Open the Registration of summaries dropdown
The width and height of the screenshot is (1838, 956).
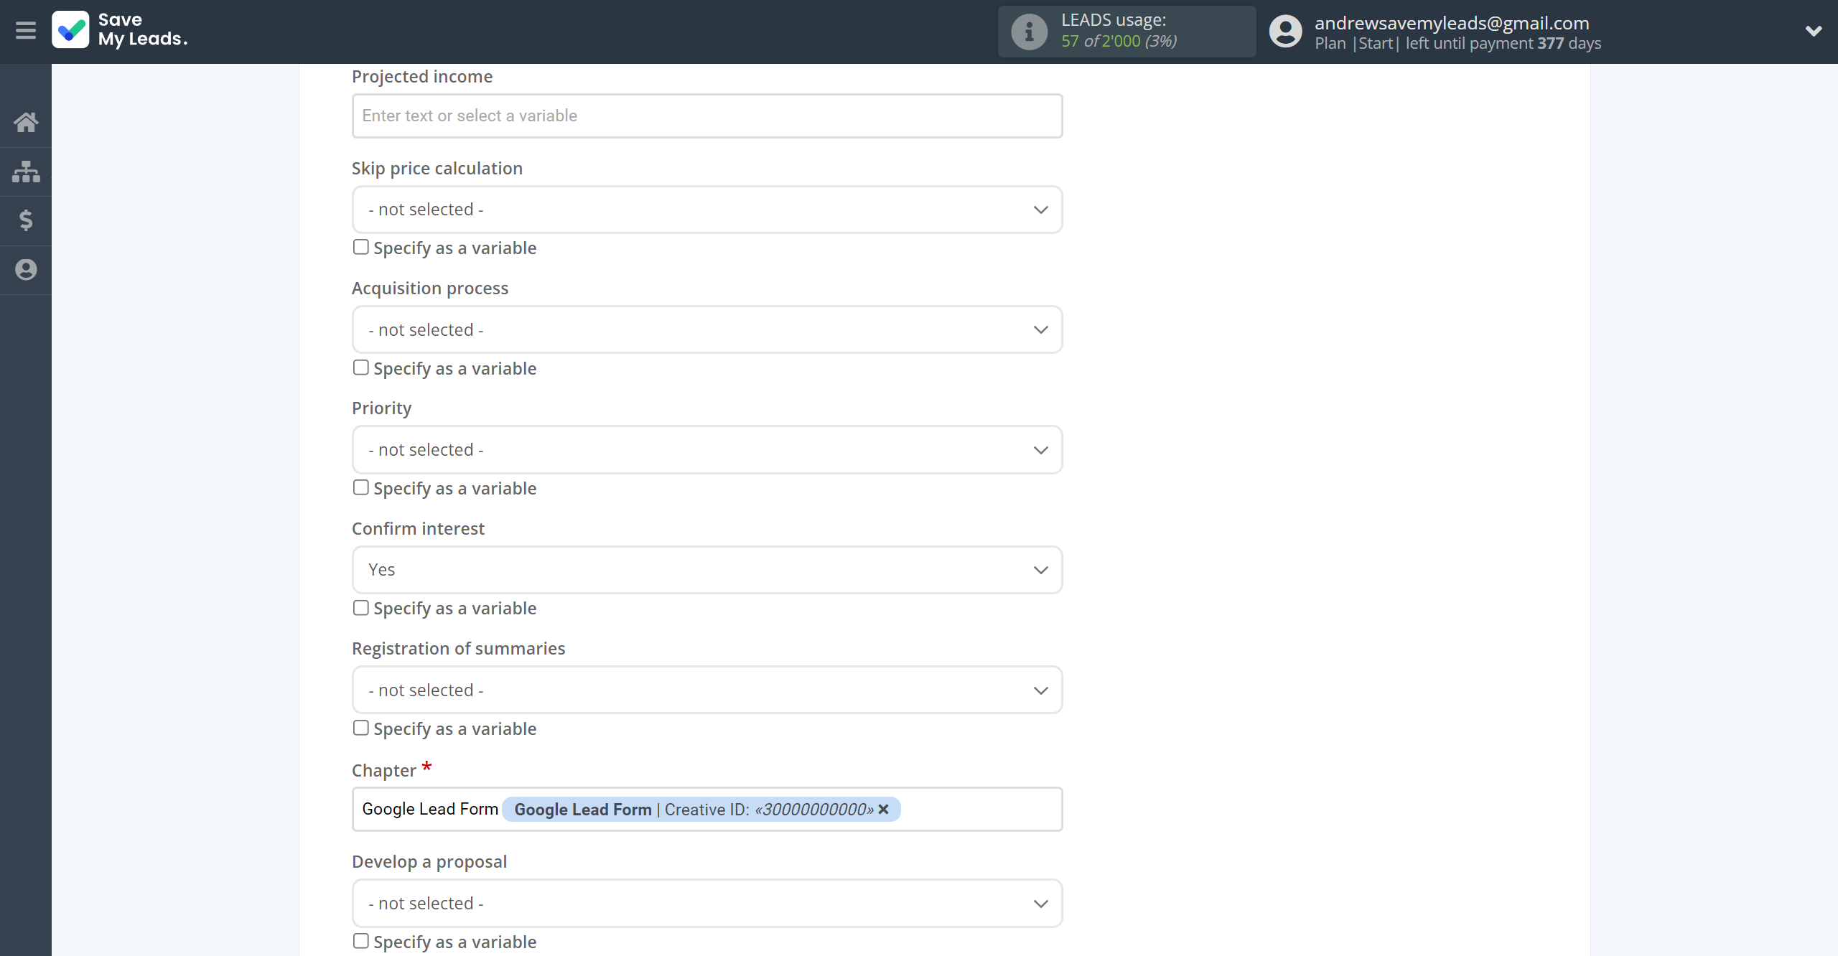(707, 690)
